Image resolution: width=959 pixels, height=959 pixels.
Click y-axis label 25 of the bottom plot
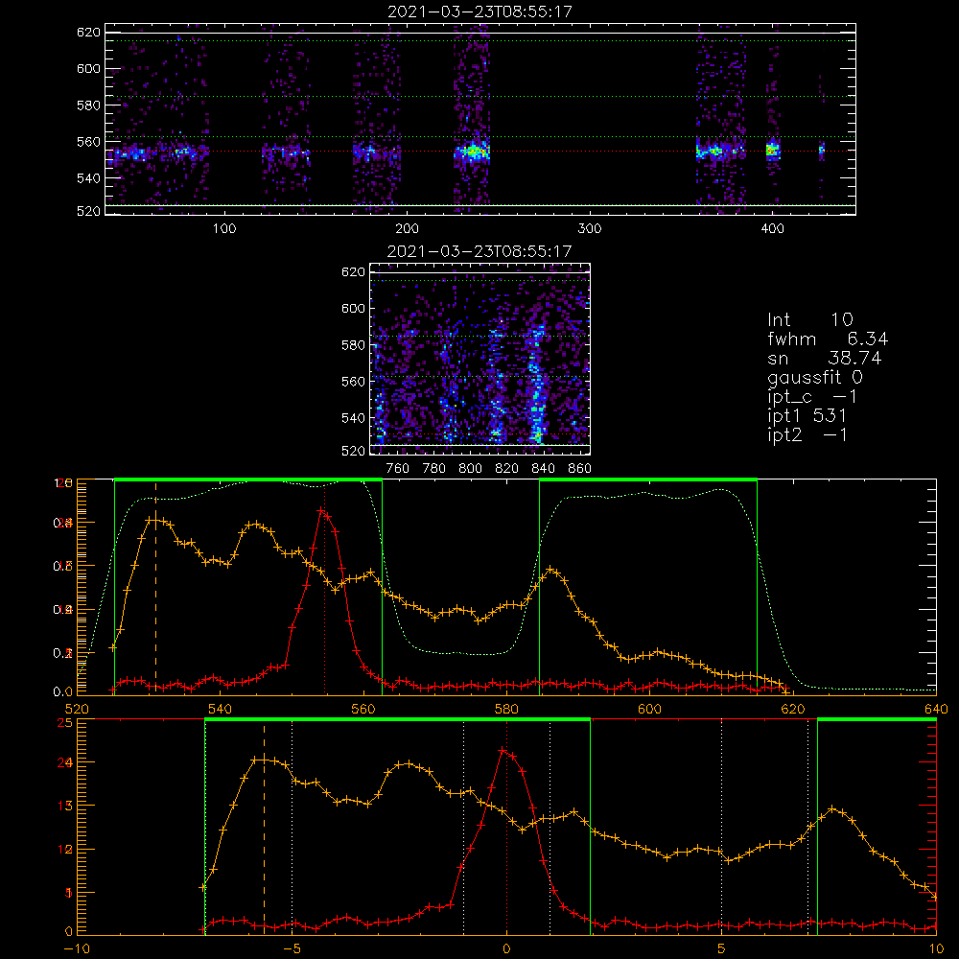point(65,723)
